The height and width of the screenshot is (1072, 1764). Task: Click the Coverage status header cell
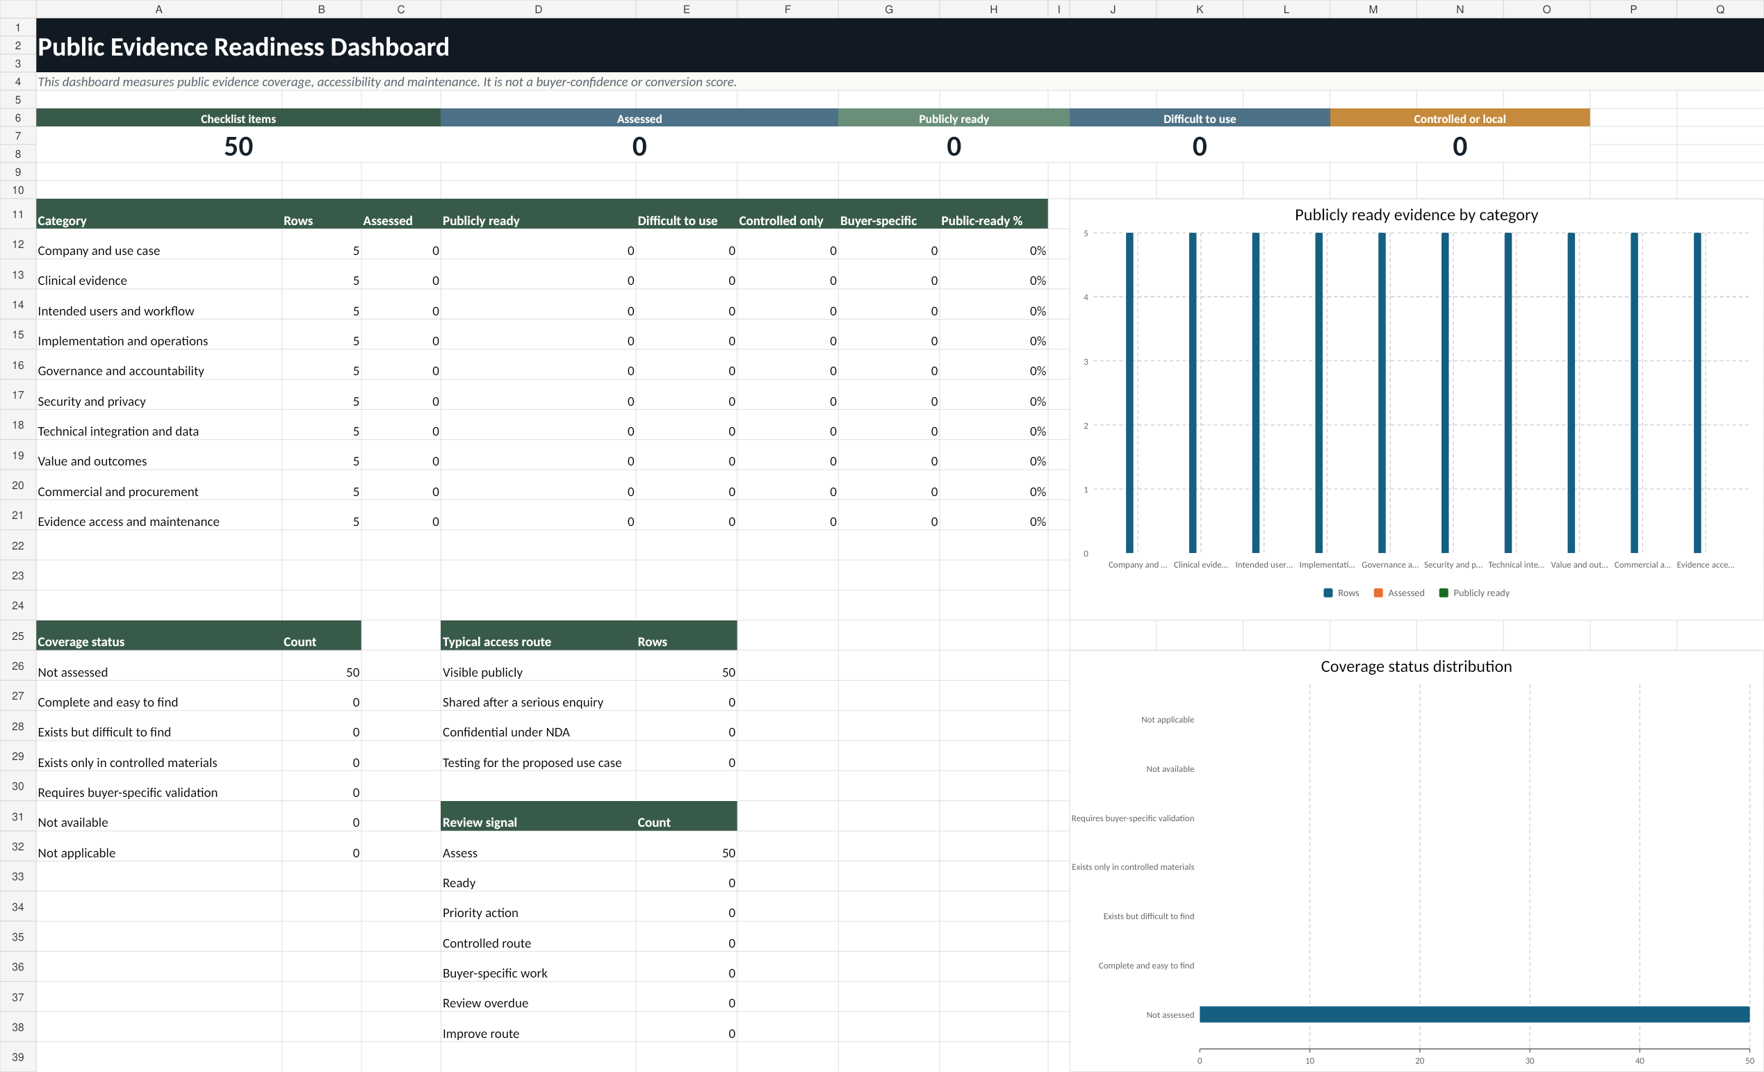[159, 636]
